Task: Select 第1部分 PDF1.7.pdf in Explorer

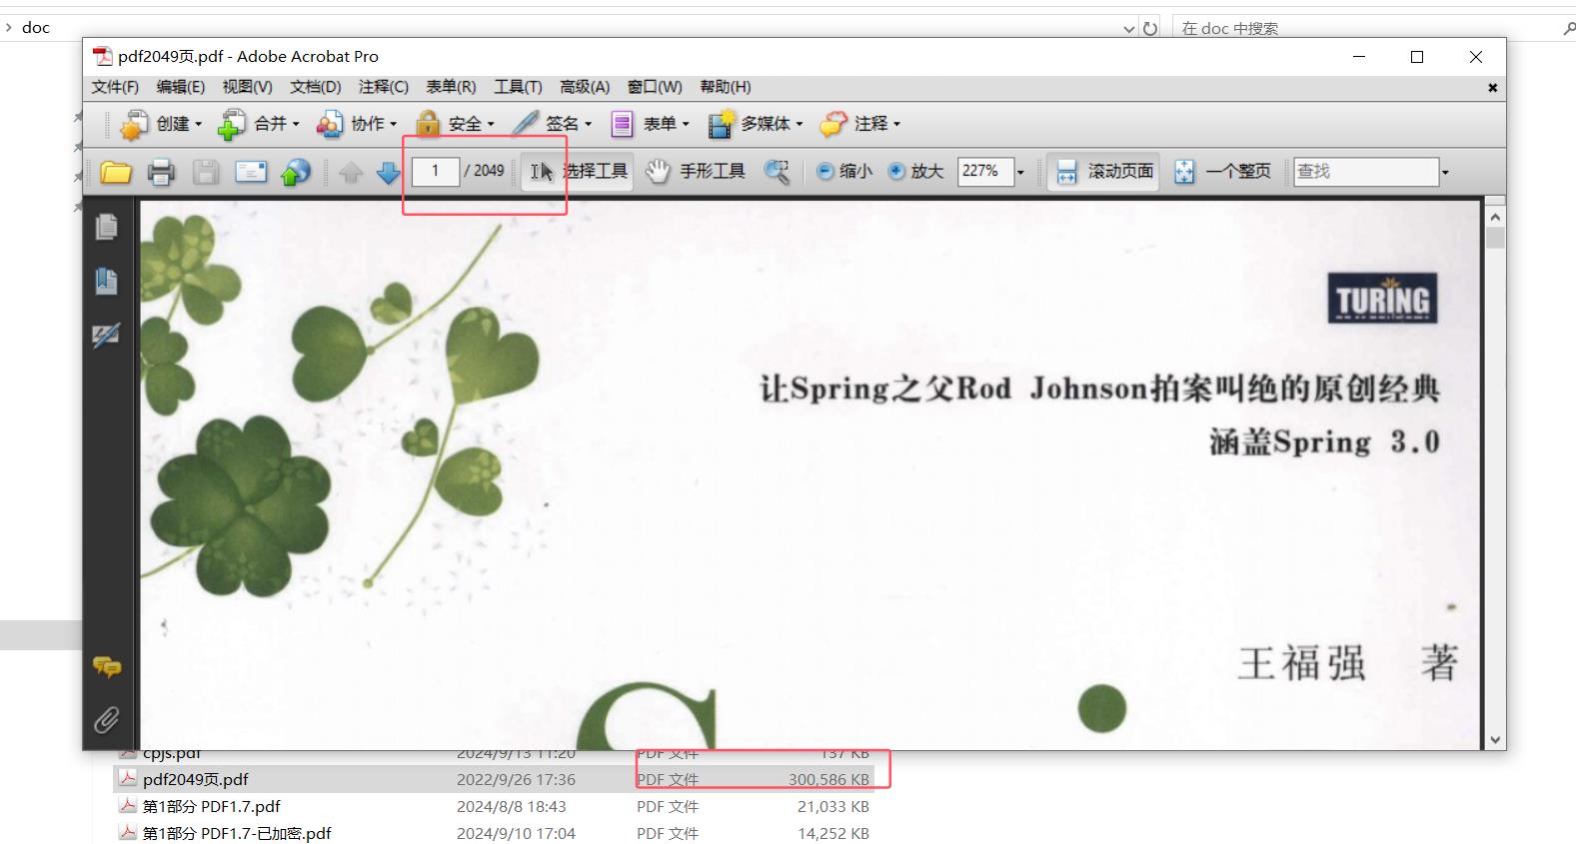Action: pyautogui.click(x=212, y=806)
